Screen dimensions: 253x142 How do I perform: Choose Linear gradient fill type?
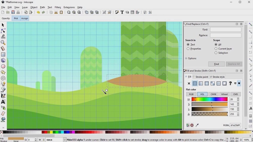201,83
